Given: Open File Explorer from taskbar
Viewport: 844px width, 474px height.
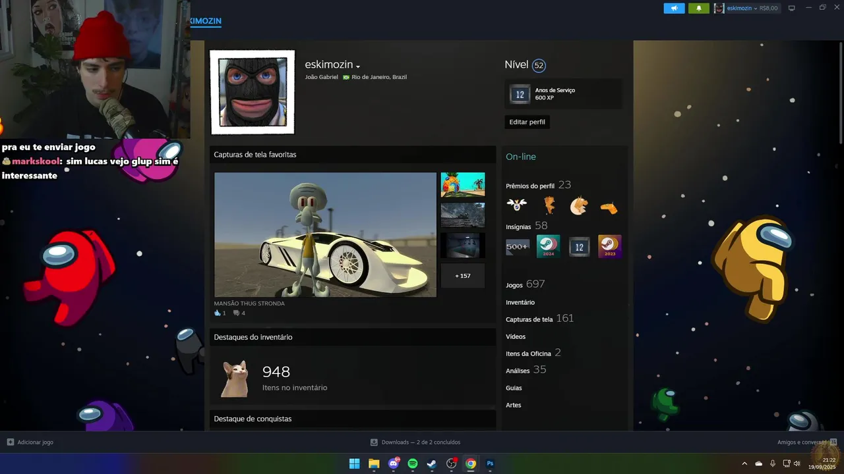Looking at the screenshot, I should [374, 463].
